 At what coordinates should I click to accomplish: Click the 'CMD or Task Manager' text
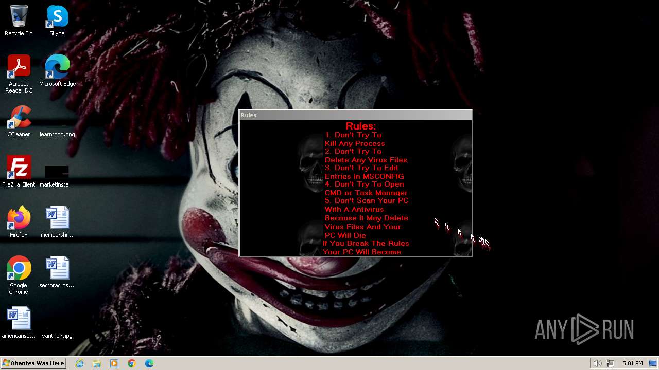point(366,193)
